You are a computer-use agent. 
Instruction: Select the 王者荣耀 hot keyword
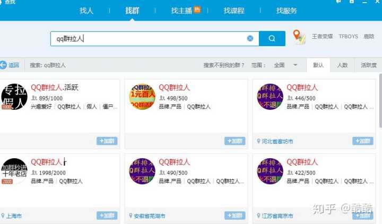click(x=323, y=37)
